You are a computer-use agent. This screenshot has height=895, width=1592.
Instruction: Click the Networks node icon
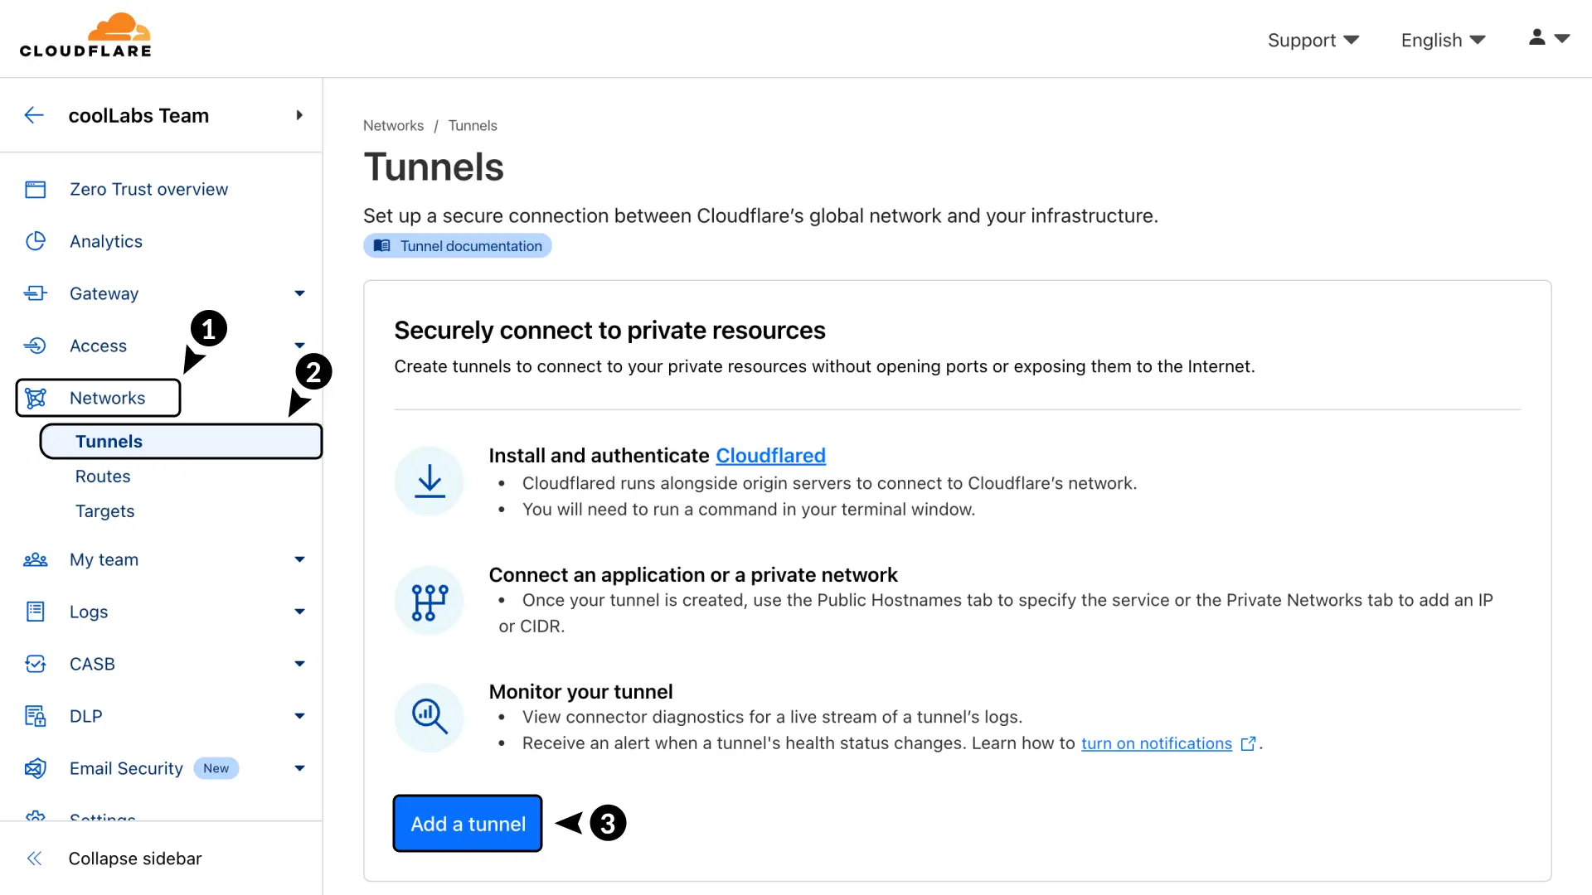pyautogui.click(x=35, y=398)
